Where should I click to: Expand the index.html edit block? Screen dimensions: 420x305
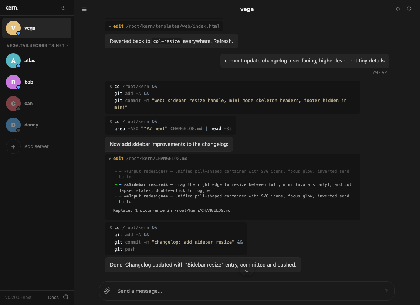coord(110,26)
